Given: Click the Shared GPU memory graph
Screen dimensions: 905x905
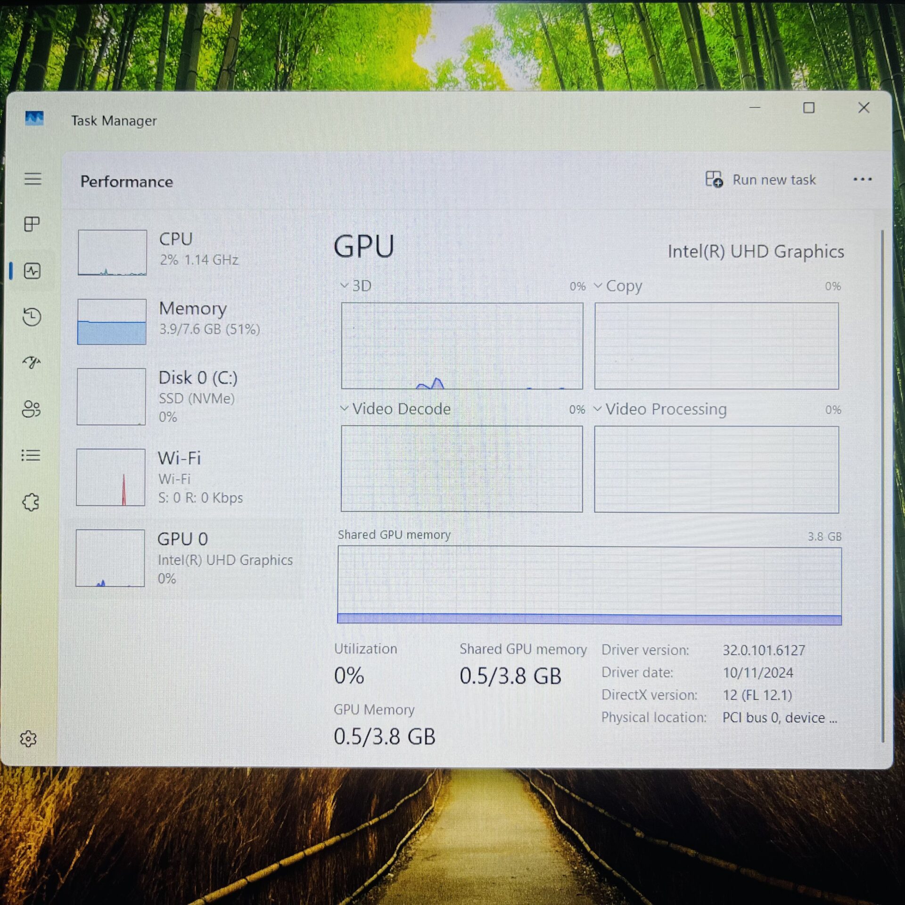Looking at the screenshot, I should (590, 585).
